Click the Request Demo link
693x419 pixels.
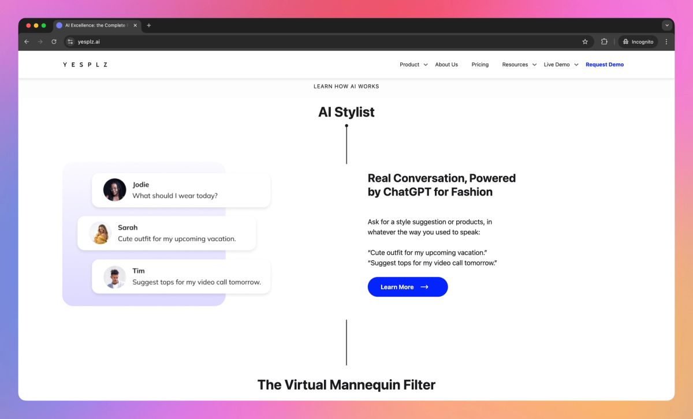click(605, 65)
